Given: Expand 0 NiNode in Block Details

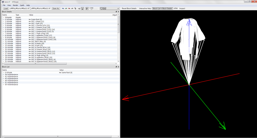Looking at the screenshot, I should tap(3, 19).
